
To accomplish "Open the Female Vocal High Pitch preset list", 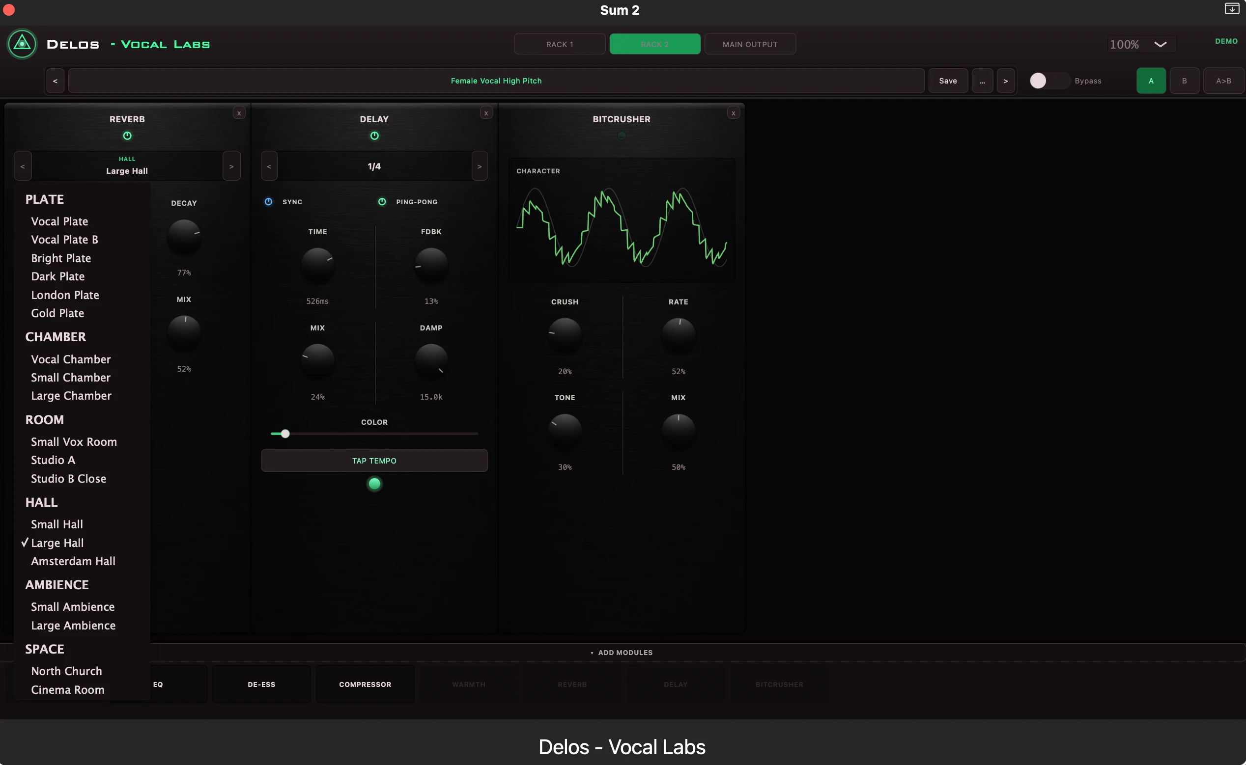I will point(496,81).
